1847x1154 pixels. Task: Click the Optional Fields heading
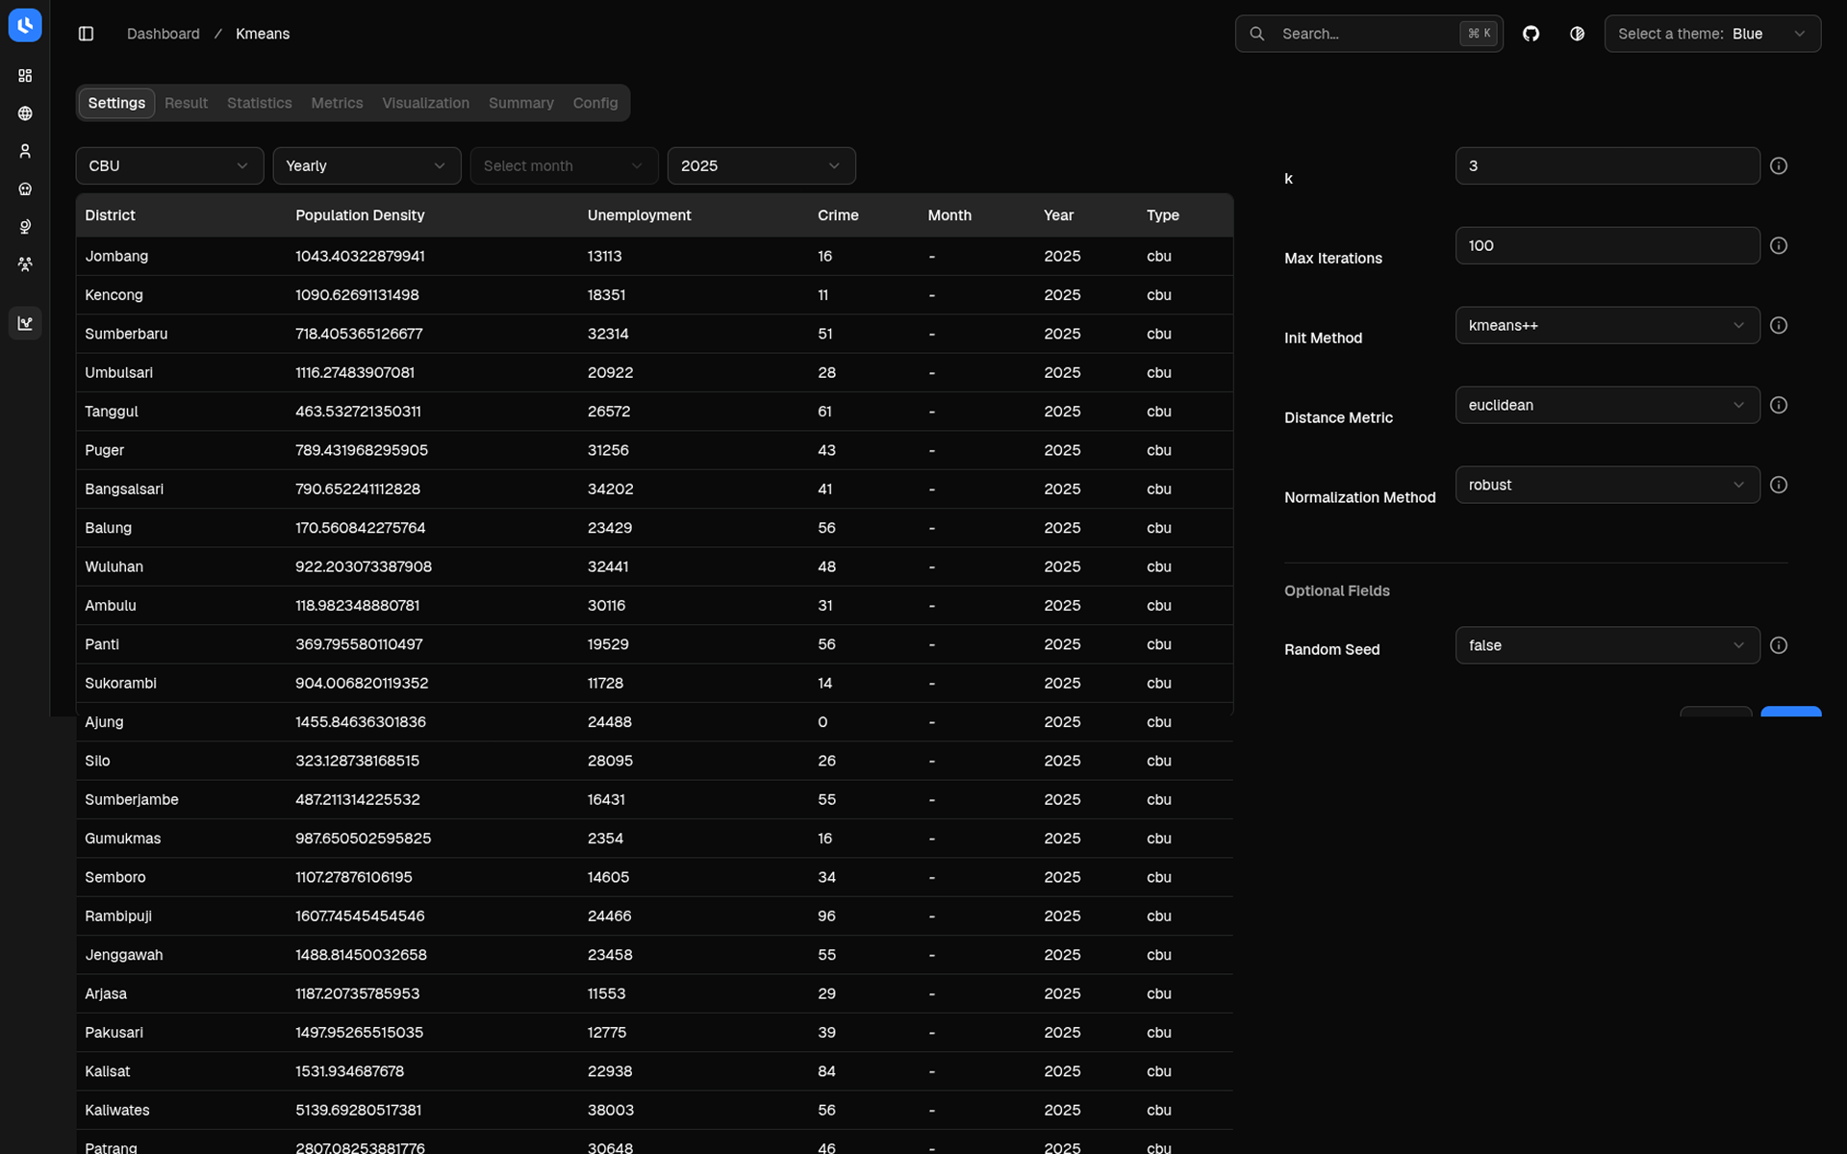pyautogui.click(x=1337, y=591)
